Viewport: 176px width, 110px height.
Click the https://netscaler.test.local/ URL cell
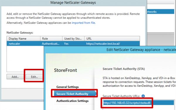(x=103, y=44)
